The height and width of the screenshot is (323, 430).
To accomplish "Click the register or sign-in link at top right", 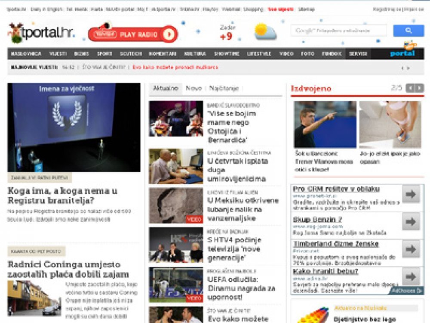I will 398,9.
